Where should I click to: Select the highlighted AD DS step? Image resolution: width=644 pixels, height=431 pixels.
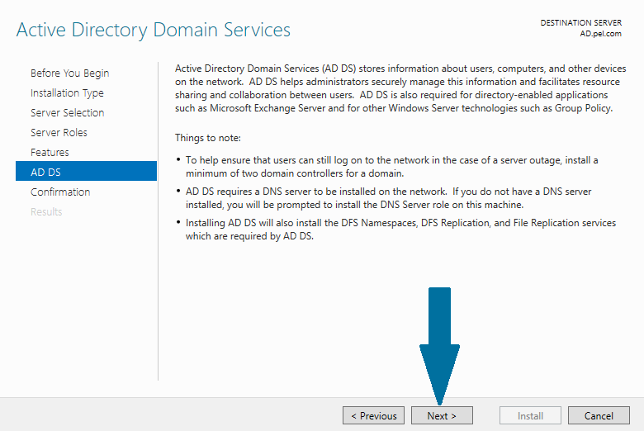pos(86,171)
